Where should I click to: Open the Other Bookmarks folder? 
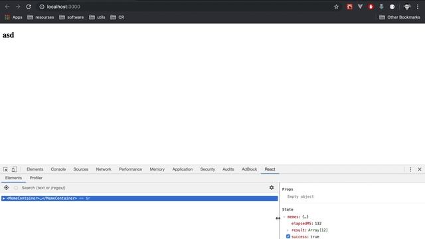coord(400,17)
